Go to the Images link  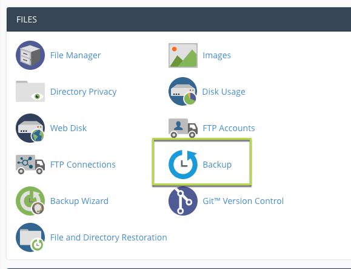coord(216,55)
